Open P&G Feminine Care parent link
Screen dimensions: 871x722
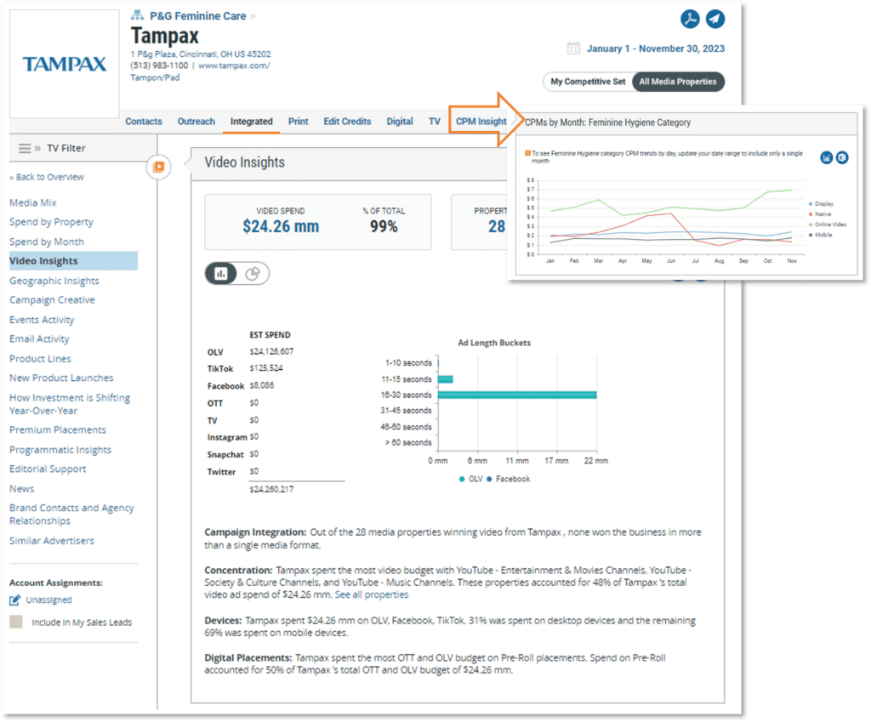(197, 15)
